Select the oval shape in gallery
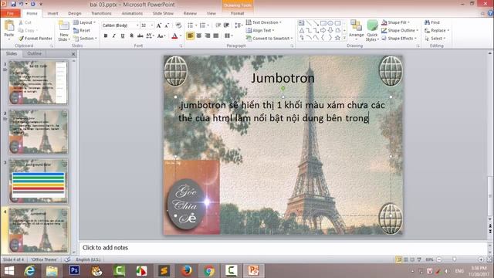This screenshot has height=278, width=494. 330,23
